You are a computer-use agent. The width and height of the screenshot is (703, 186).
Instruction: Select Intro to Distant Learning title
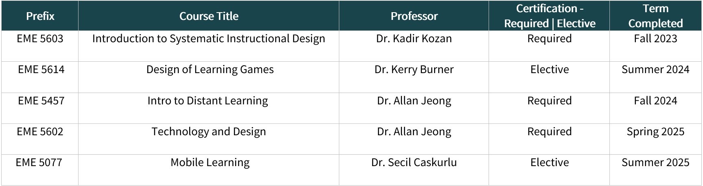tap(207, 101)
